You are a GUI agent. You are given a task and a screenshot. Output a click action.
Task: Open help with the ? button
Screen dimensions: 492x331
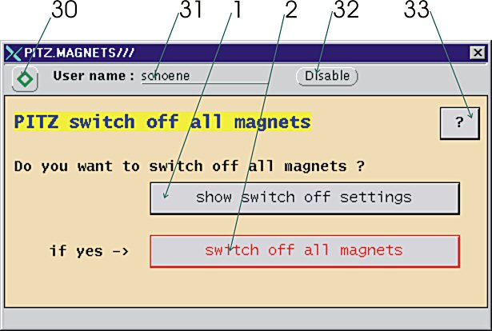[x=460, y=123]
